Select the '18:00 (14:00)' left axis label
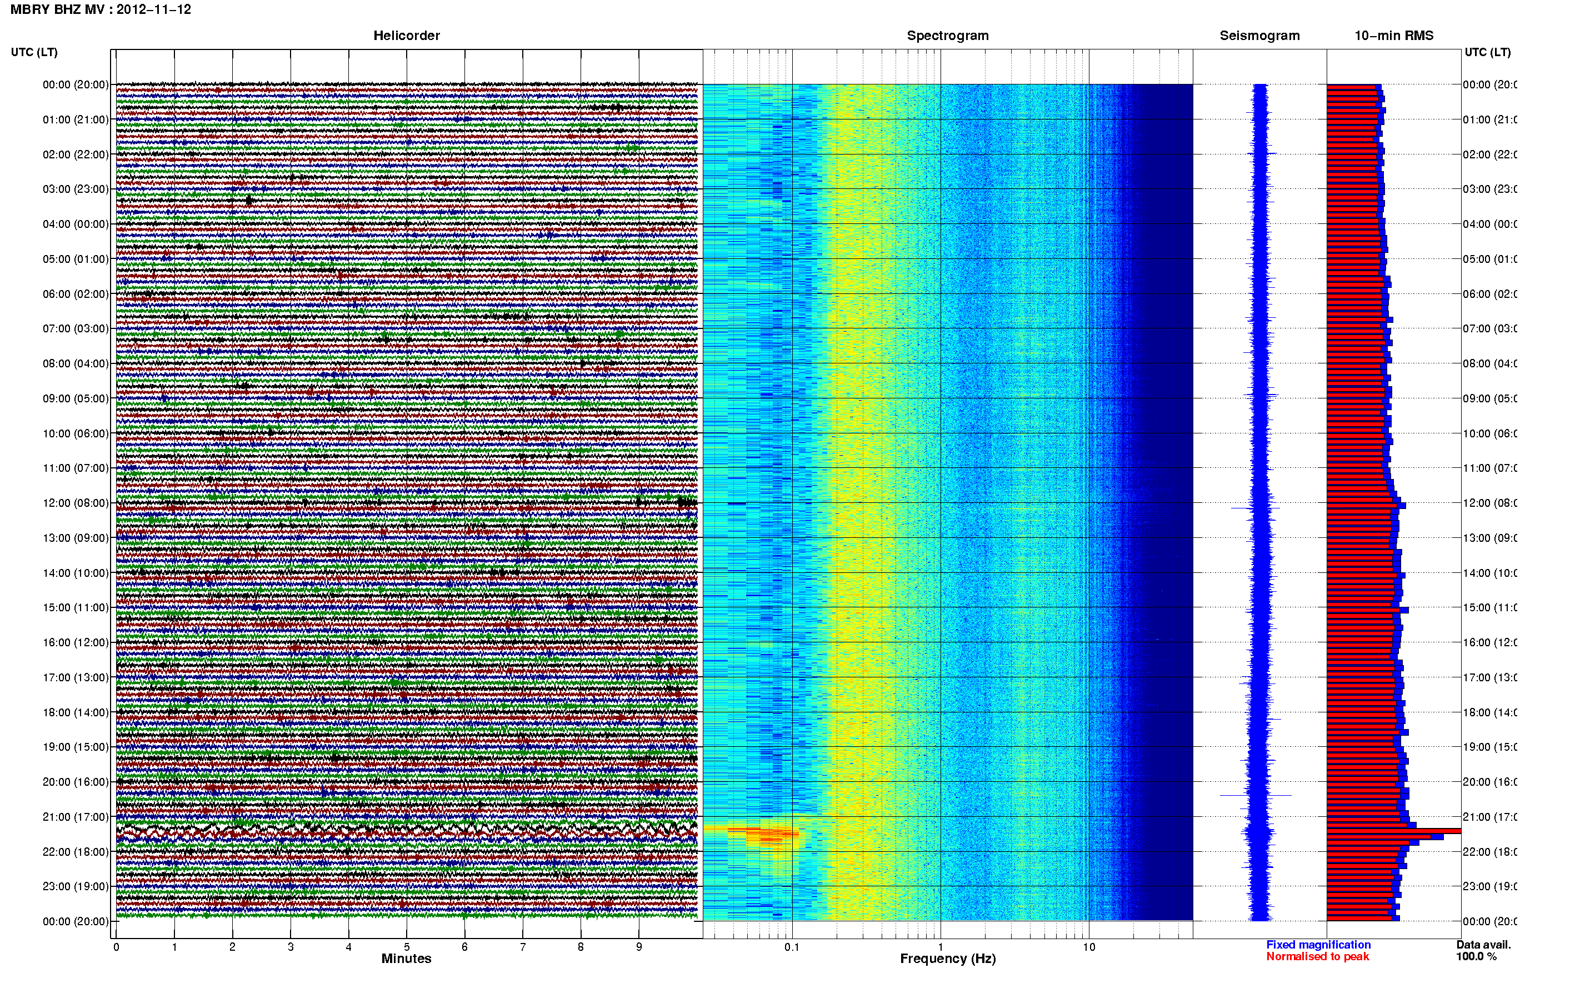1580x988 pixels. click(x=76, y=712)
